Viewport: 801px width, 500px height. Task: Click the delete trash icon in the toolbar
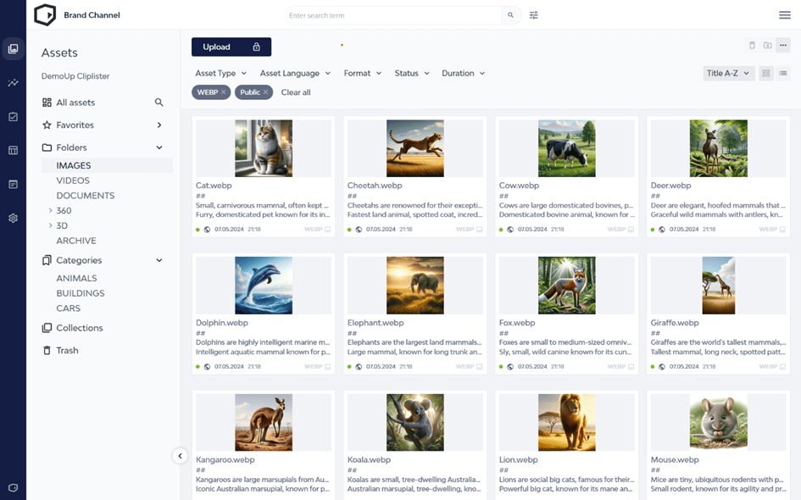tap(752, 46)
